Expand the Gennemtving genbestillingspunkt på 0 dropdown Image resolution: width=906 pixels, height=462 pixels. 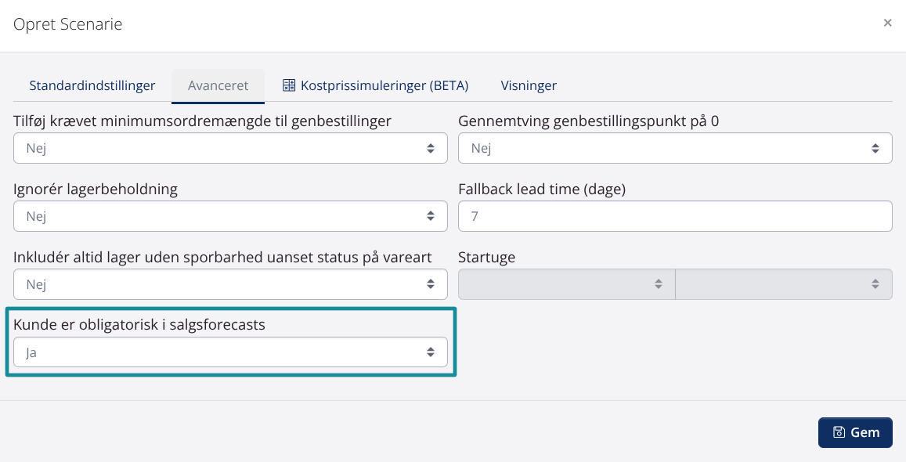pos(674,148)
